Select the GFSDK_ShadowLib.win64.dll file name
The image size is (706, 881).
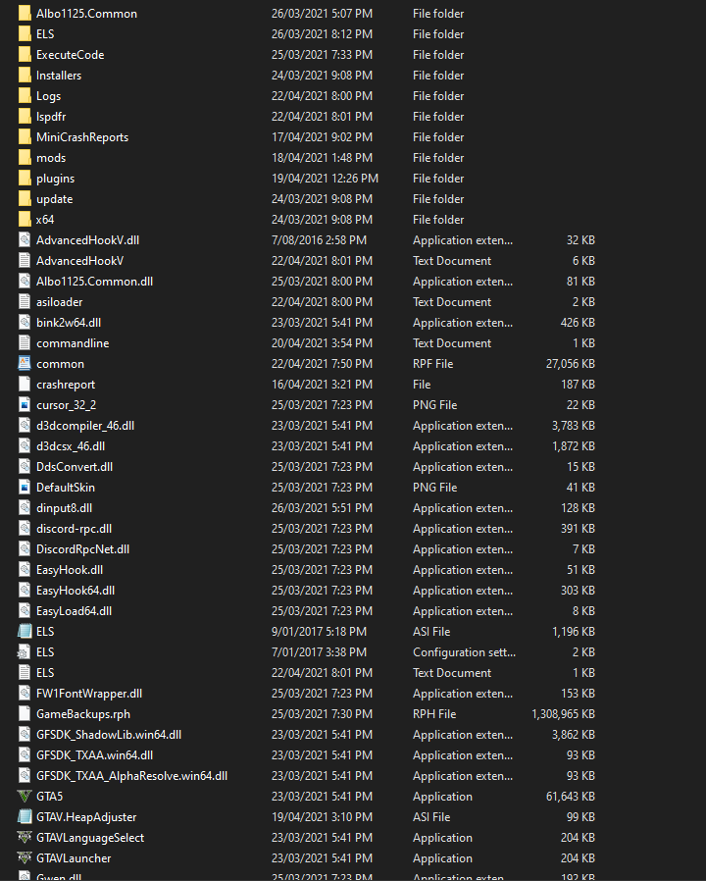109,735
